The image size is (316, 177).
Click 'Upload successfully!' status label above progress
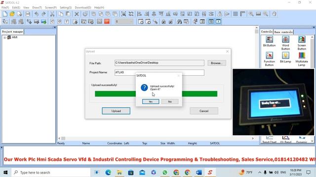[104, 85]
